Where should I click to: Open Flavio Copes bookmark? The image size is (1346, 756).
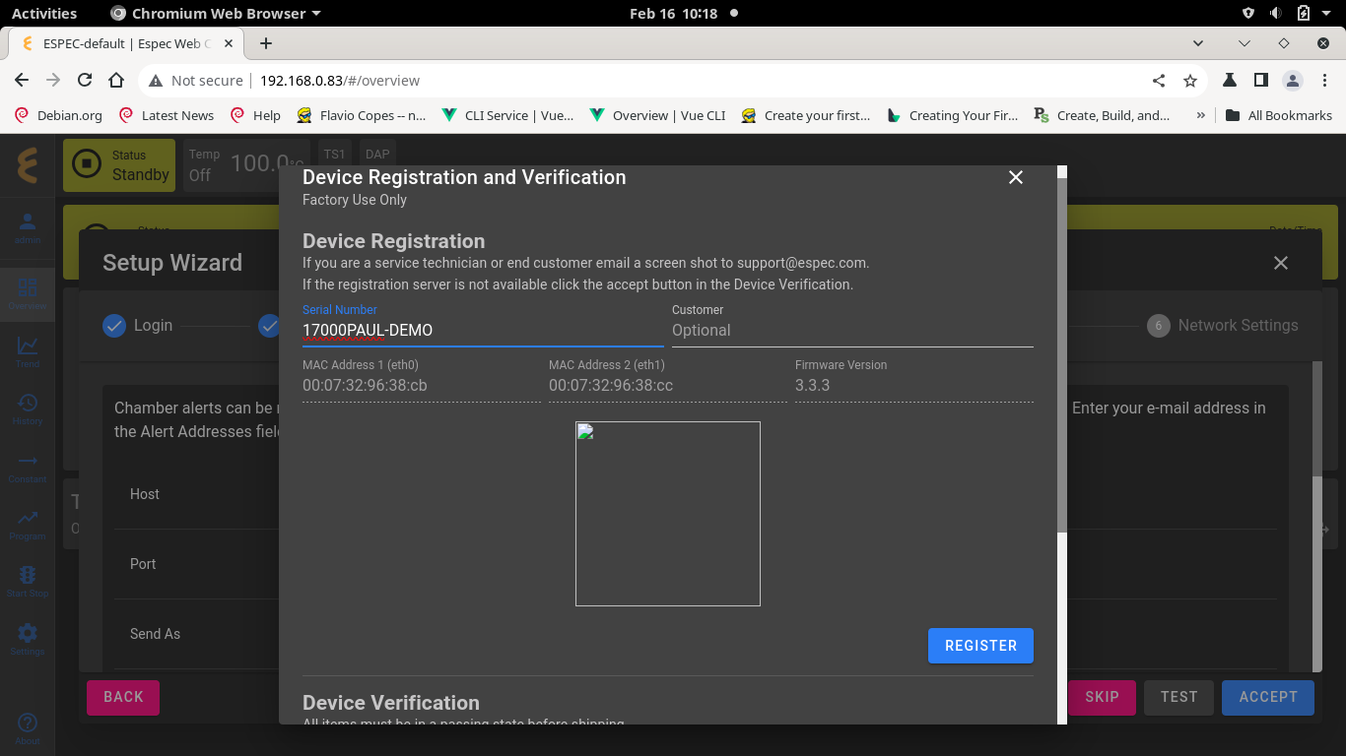362,115
